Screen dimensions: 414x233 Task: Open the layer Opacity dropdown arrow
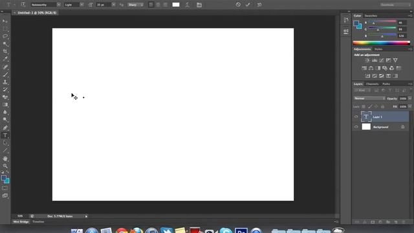tap(409, 98)
